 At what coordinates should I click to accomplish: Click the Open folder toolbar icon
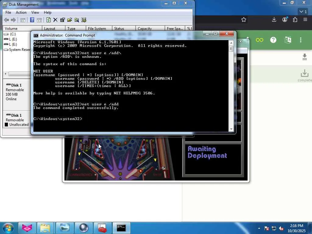69,20
